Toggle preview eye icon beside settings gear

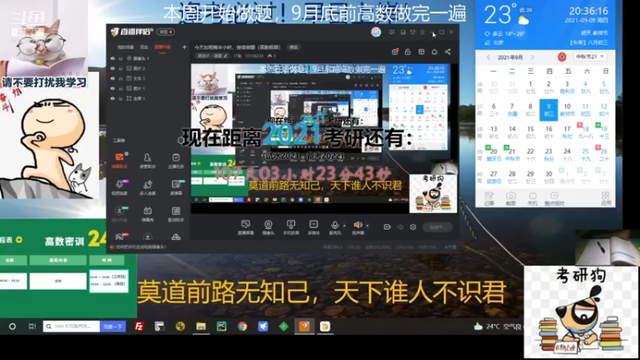[400, 227]
